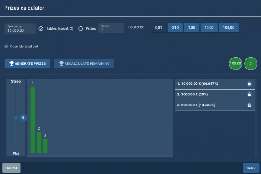
Task: Click trophy icon on Generate Prizes button
Action: (11, 63)
